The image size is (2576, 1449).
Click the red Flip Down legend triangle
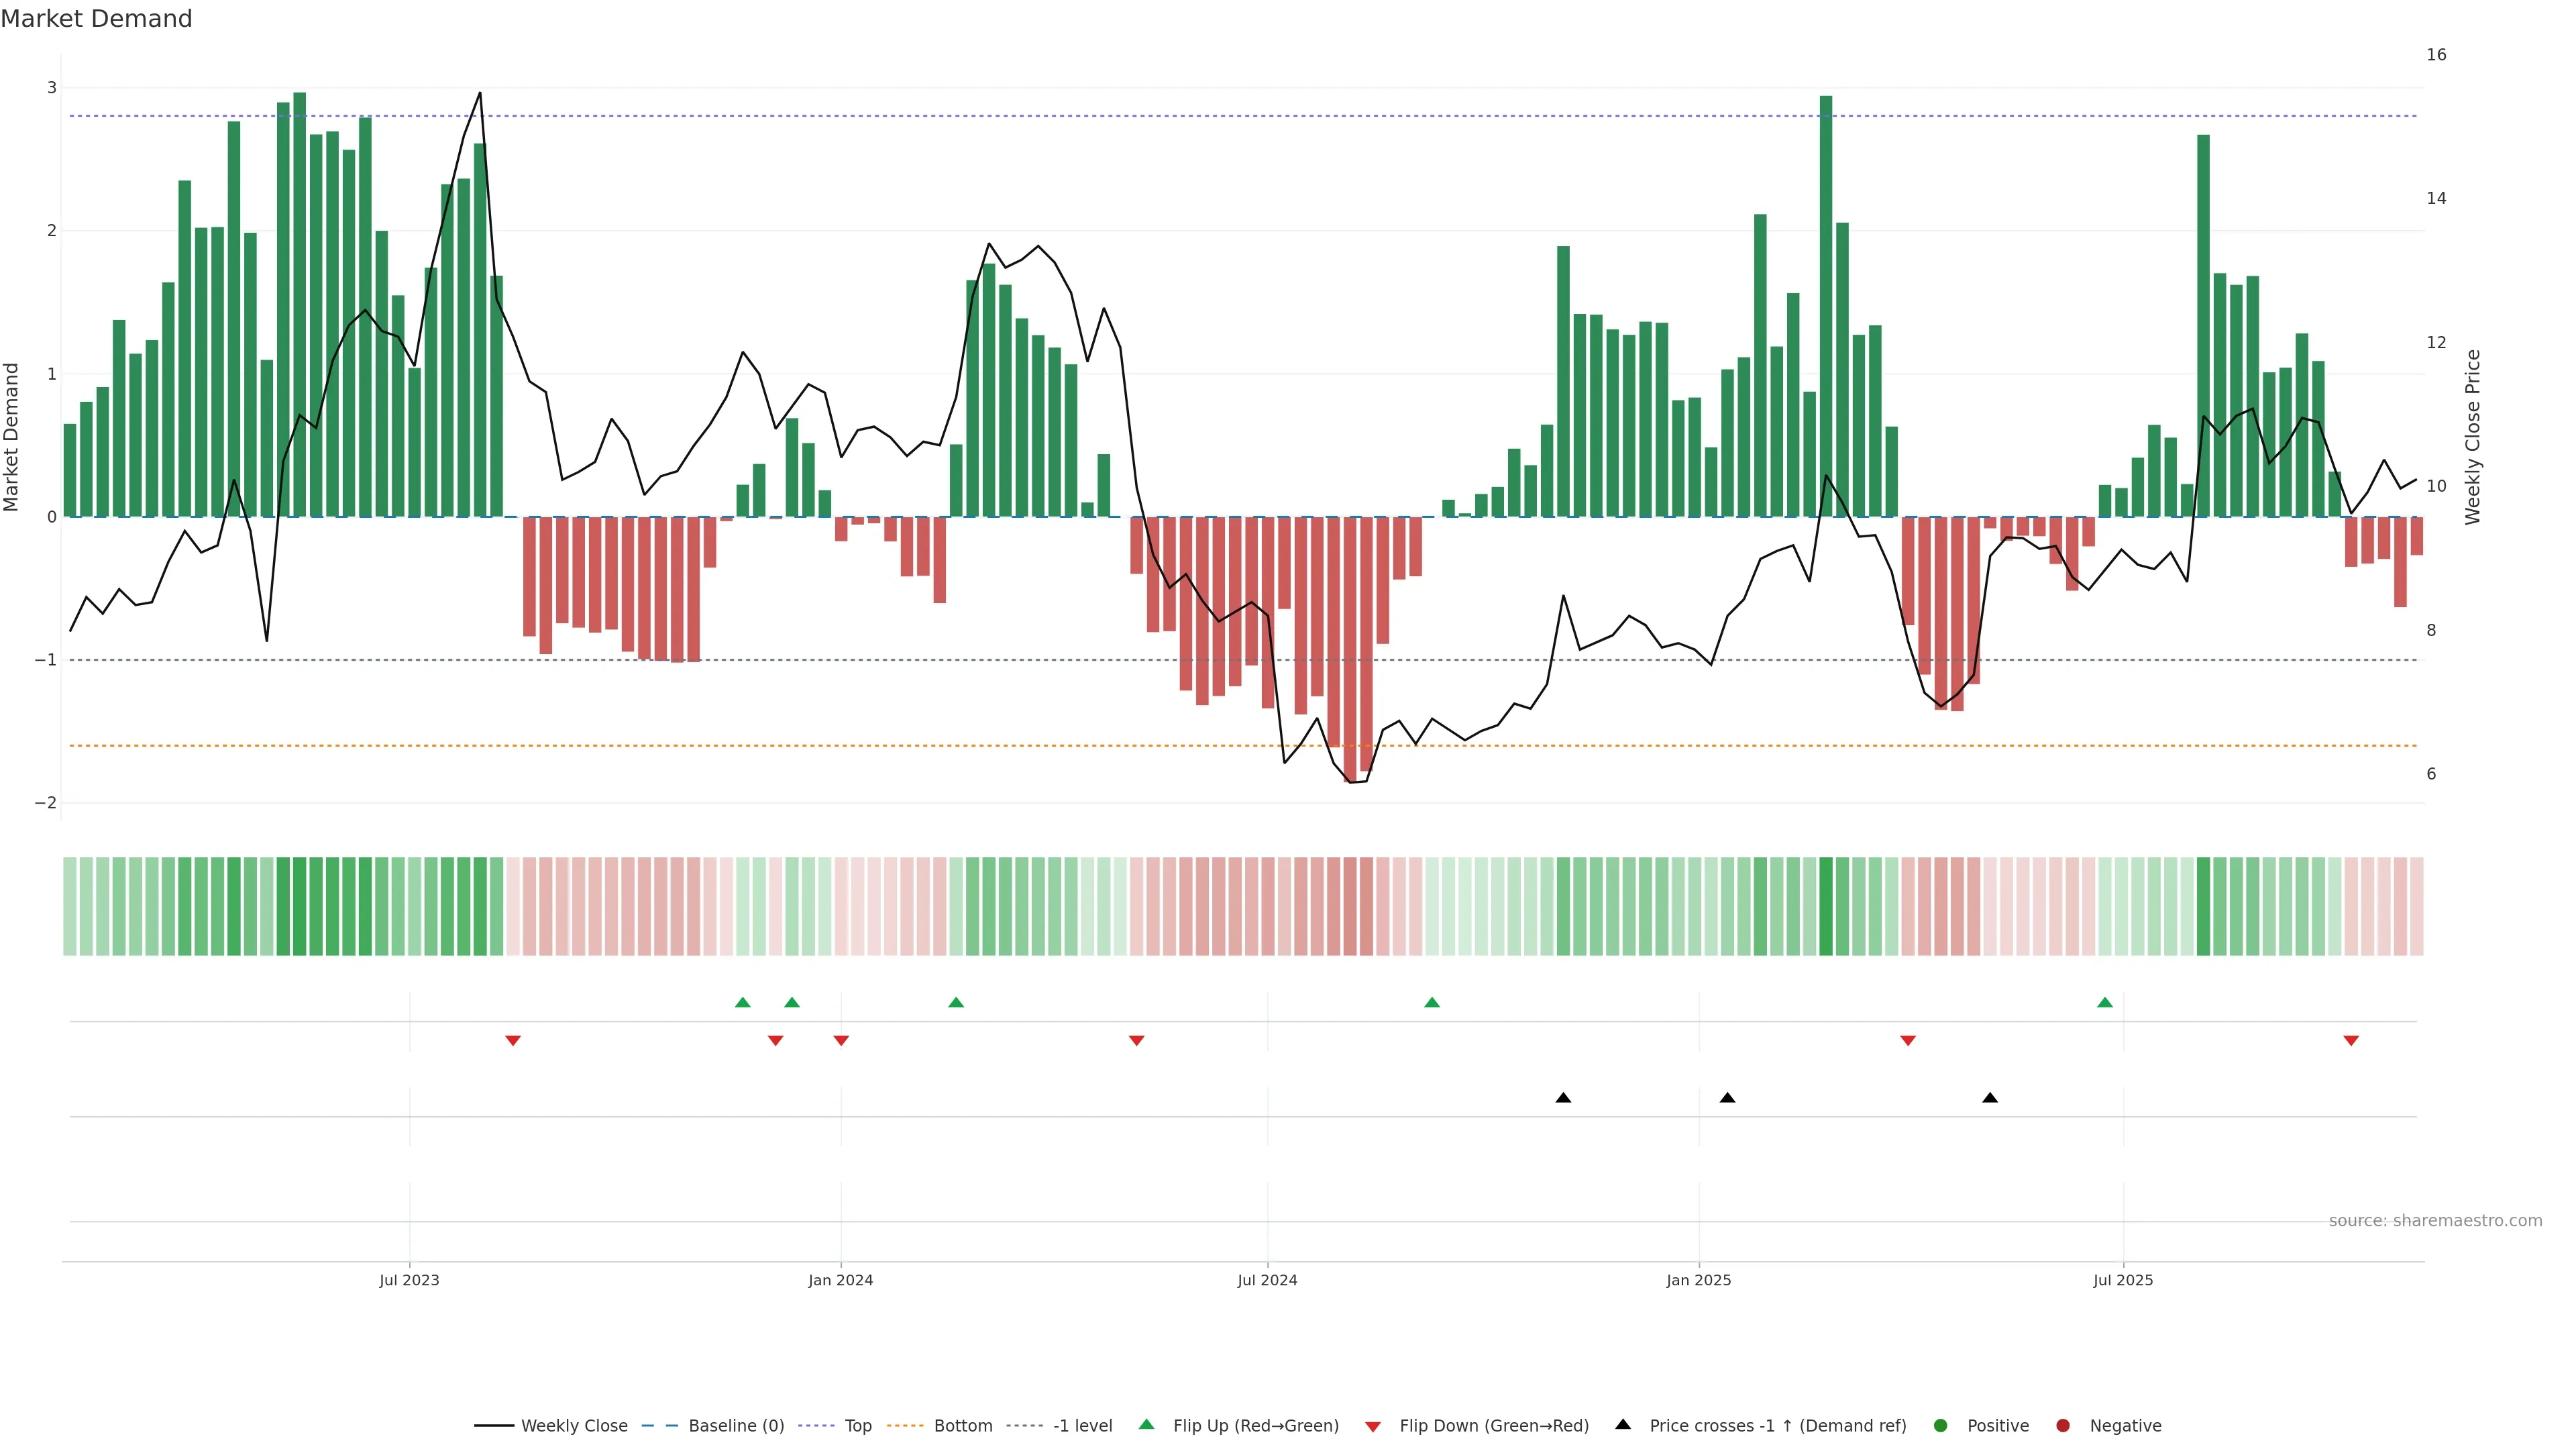1373,1426
